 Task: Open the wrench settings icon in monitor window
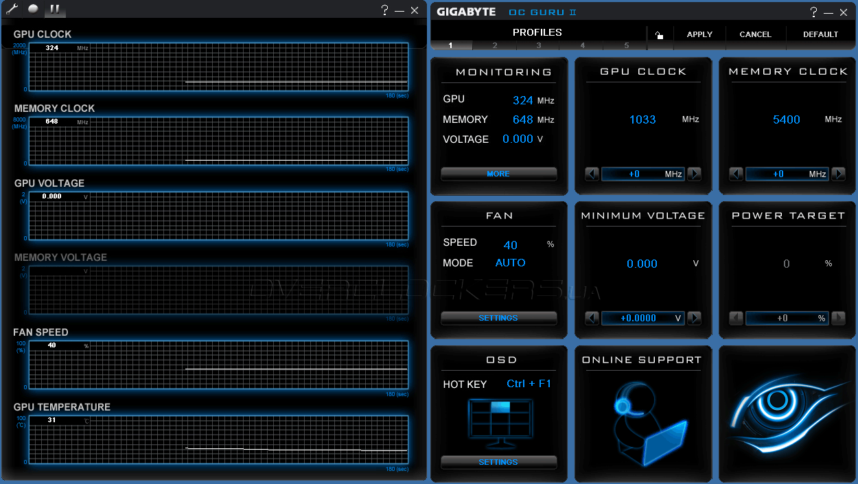(12, 9)
